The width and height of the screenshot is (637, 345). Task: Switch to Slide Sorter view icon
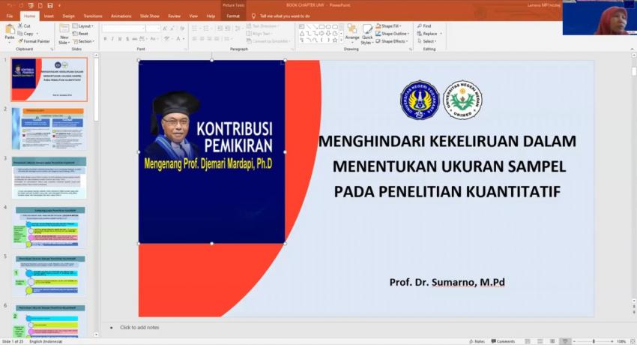(540, 341)
